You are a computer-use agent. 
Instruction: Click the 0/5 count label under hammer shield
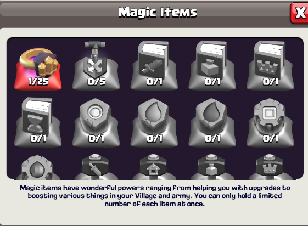tap(96, 82)
